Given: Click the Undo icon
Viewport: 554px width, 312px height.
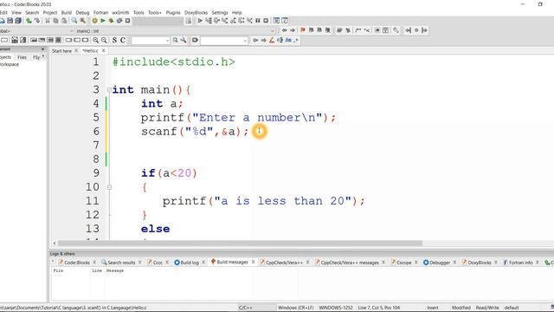Looking at the screenshot, I should [x=29, y=21].
